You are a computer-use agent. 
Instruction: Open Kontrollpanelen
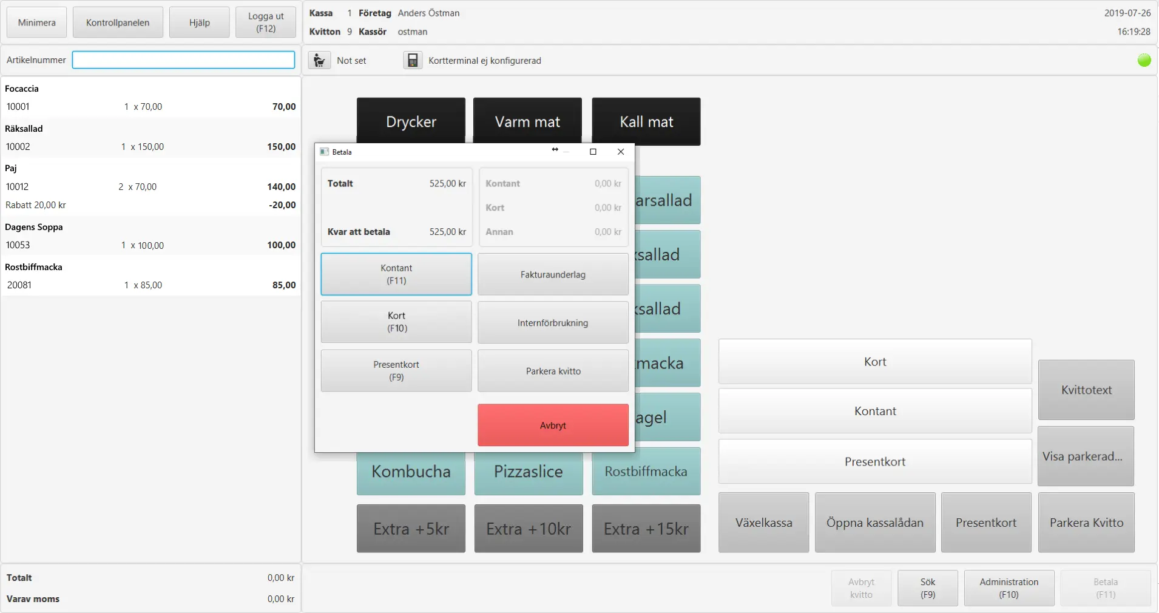pos(118,22)
